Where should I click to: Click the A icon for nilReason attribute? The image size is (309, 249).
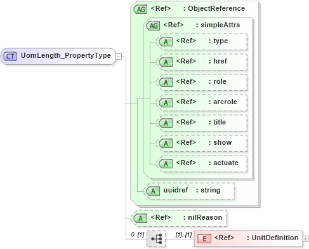click(140, 219)
